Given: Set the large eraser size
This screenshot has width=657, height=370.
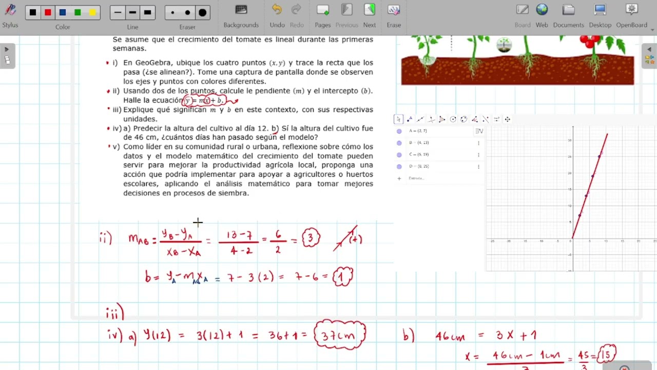Looking at the screenshot, I should [x=202, y=13].
